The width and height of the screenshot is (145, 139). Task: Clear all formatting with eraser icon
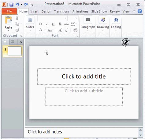click(75, 30)
